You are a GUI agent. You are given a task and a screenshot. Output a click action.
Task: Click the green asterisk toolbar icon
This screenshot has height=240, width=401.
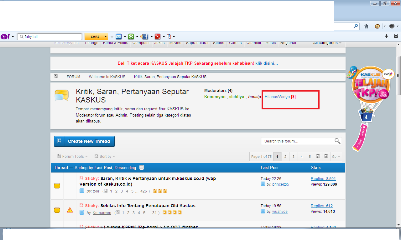coord(131,37)
